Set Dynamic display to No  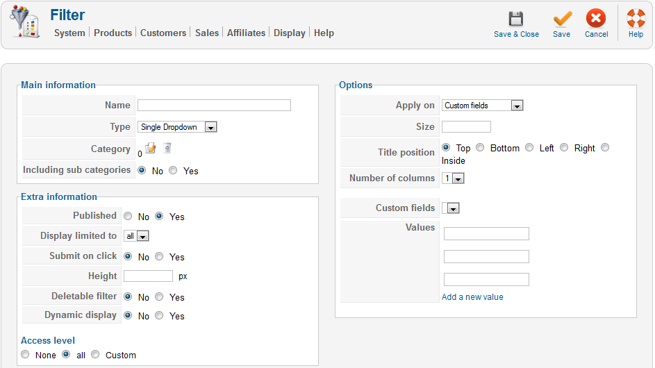click(x=128, y=315)
